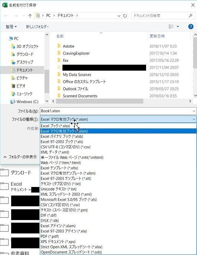The image size is (197, 255).
Task: Open the 整理 dropdown menu
Action: [11, 27]
